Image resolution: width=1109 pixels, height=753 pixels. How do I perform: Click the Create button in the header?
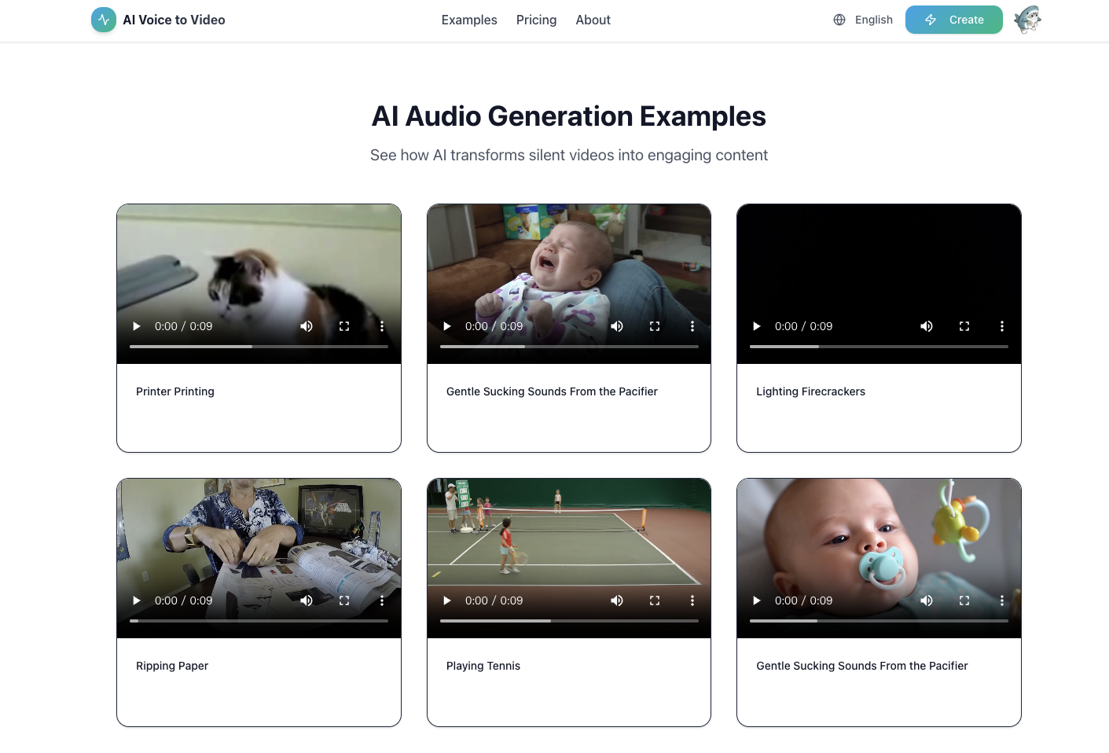(953, 19)
